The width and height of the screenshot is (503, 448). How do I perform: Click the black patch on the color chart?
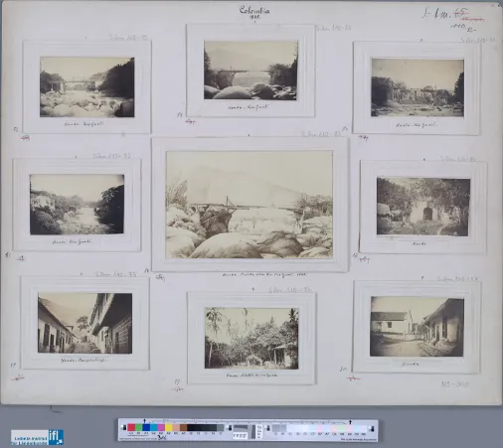pyautogui.click(x=191, y=427)
